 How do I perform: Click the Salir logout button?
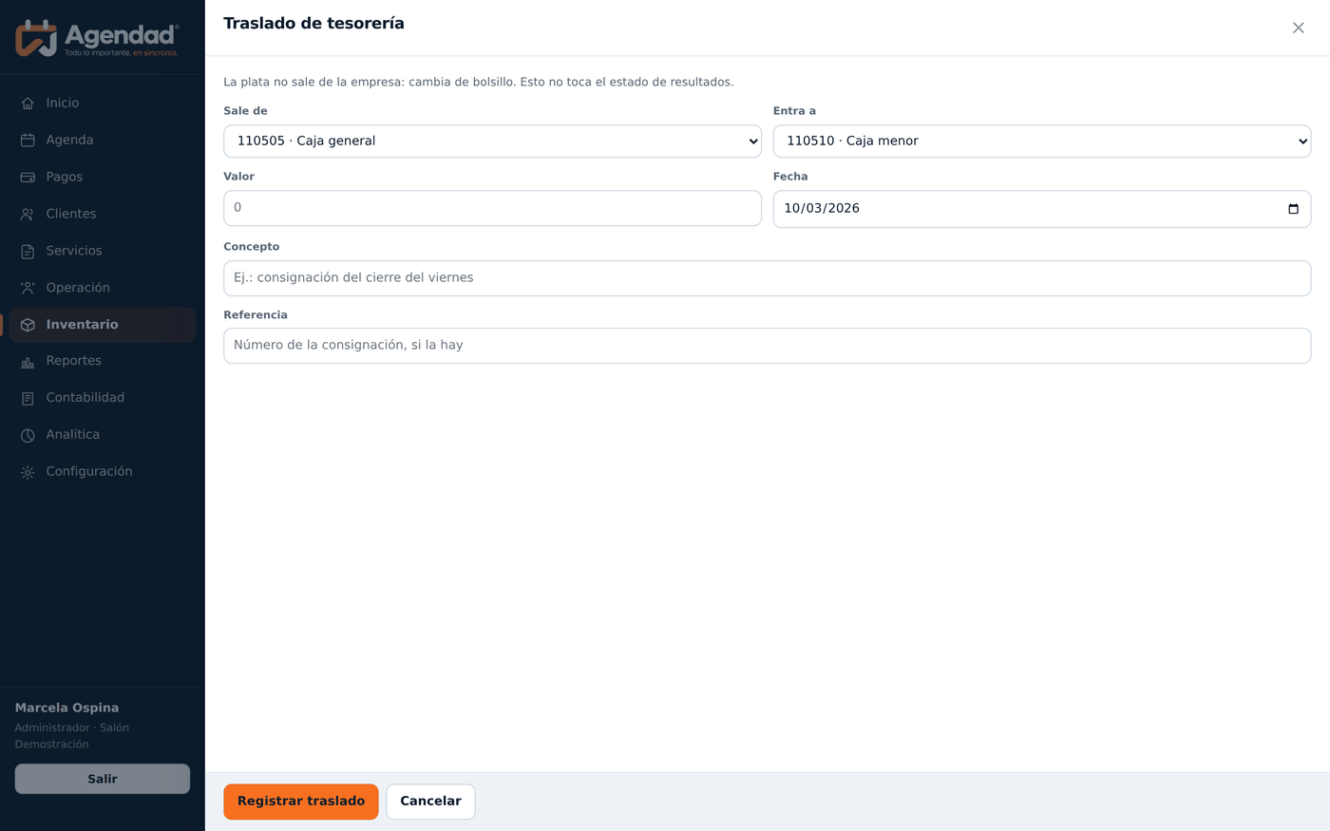(103, 779)
